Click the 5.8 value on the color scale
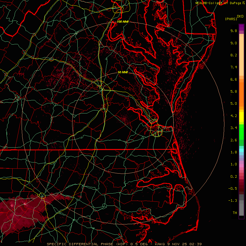 234,92
